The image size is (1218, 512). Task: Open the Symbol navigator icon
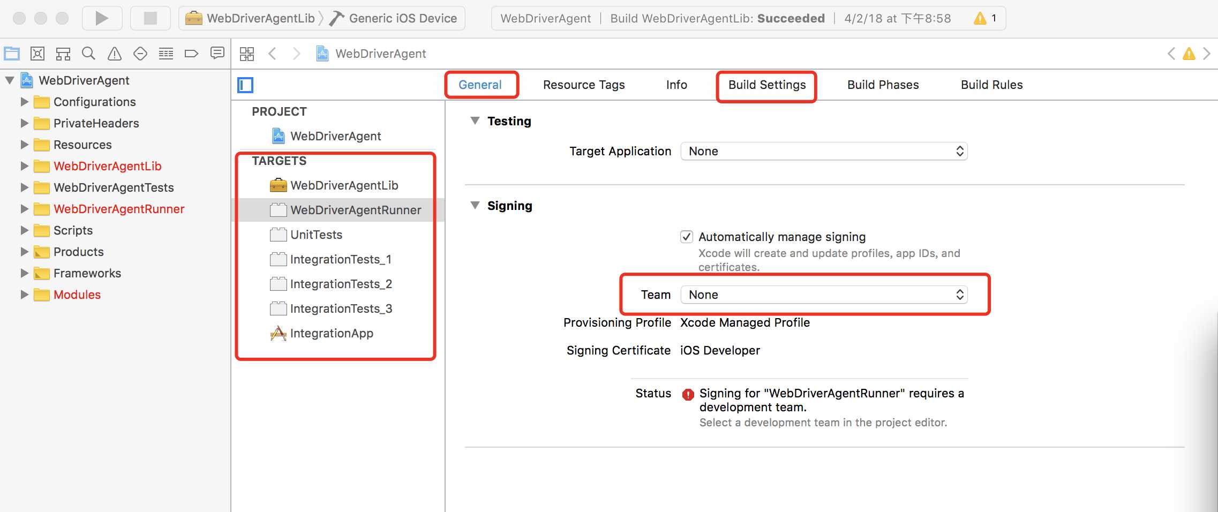coord(63,54)
